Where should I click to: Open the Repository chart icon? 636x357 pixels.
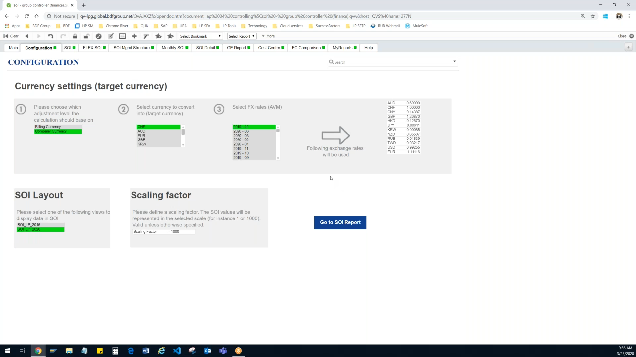[x=123, y=36]
